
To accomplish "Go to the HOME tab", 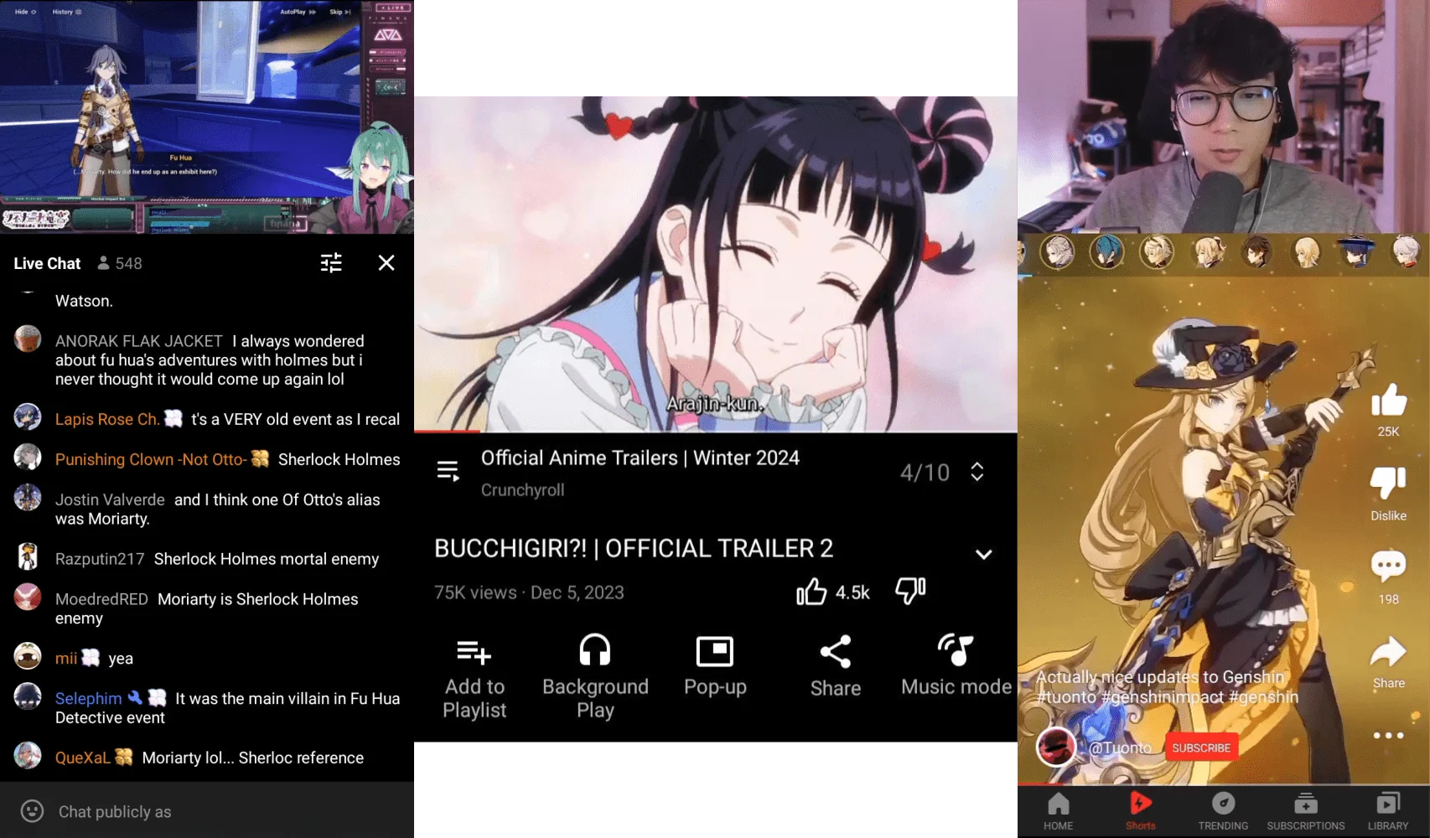I will pos(1058,810).
